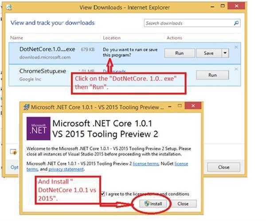Image resolution: width=266 pixels, height=221 pixels.
Task: Close the .NET Core installer with red X
Action: tap(192, 107)
